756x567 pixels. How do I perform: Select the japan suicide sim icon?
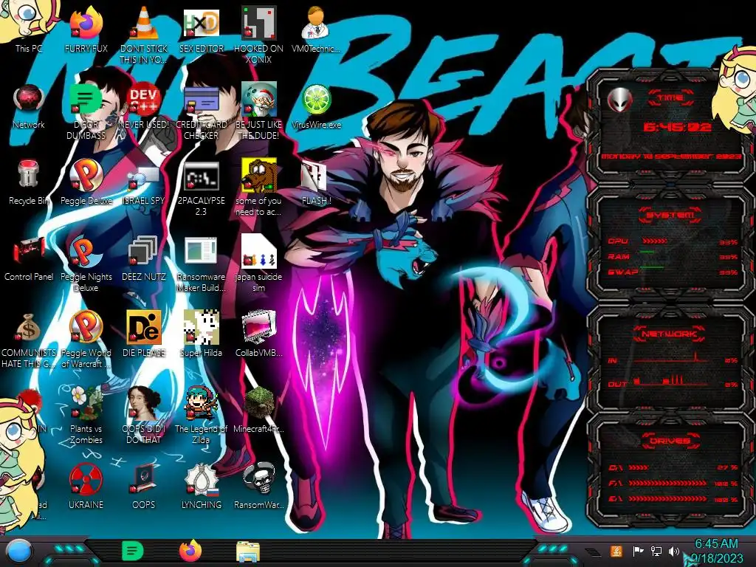(259, 264)
